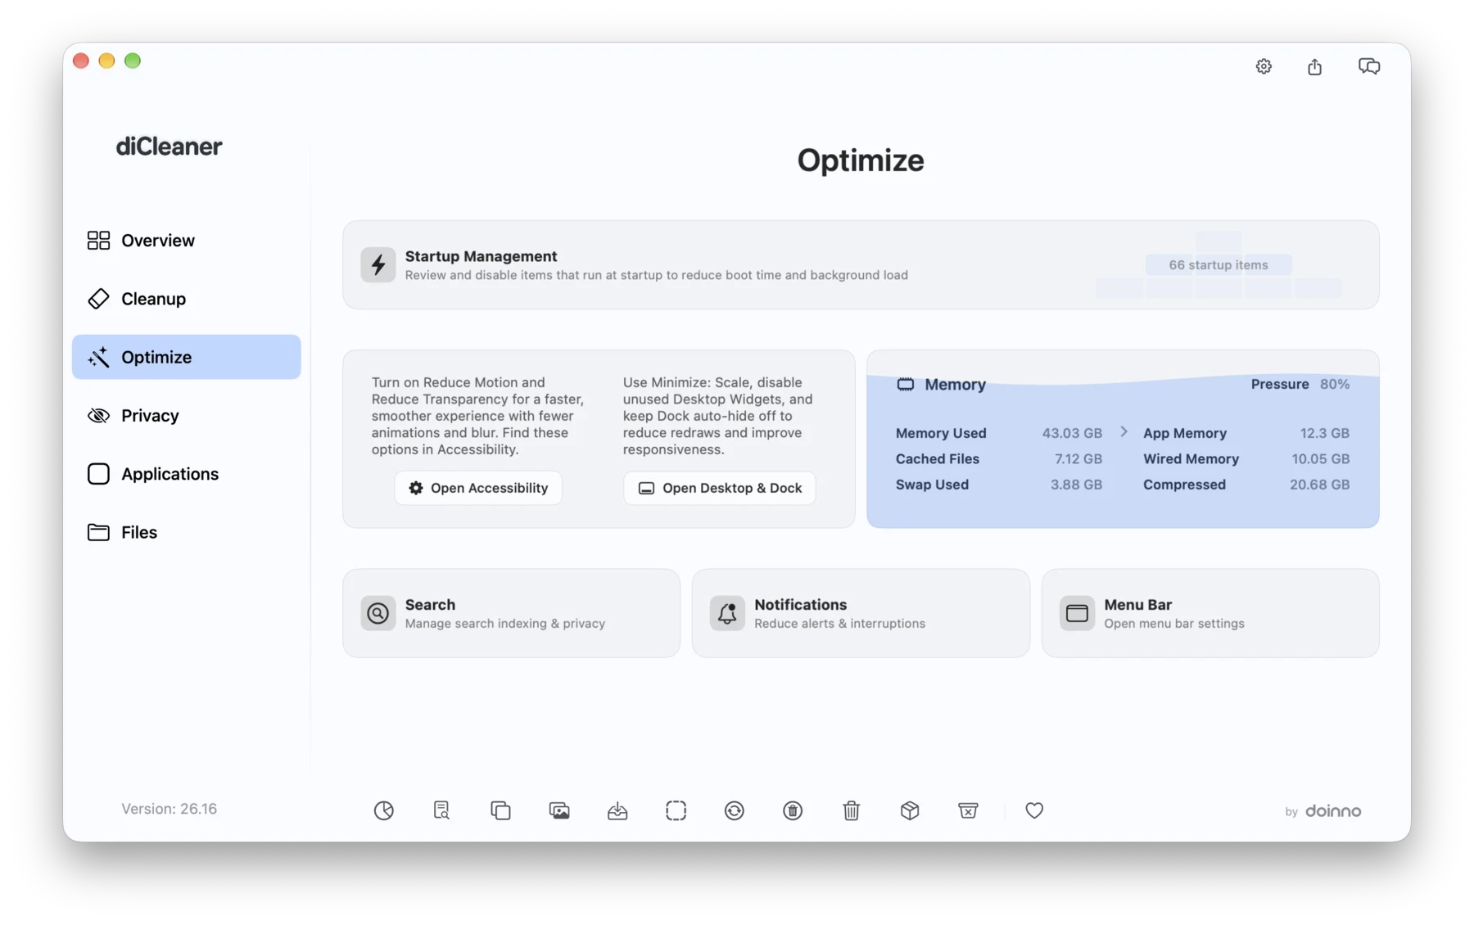Click the dashed square icon in bottom toolbar
This screenshot has width=1474, height=925.
click(676, 810)
